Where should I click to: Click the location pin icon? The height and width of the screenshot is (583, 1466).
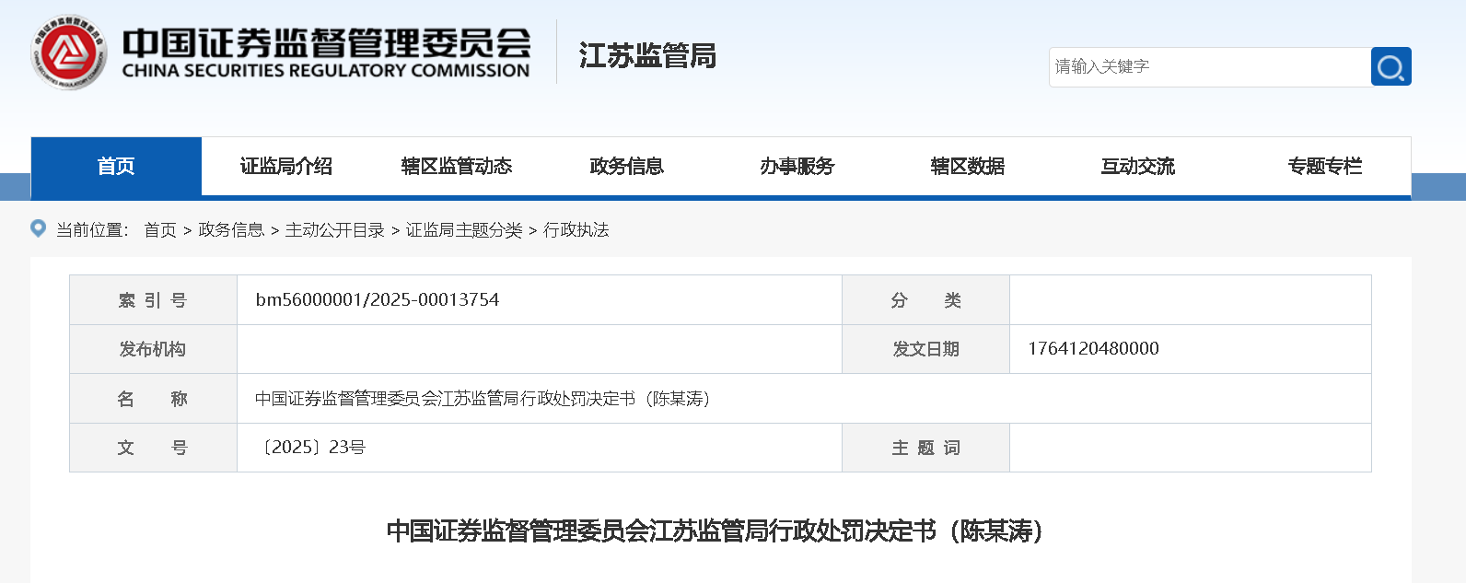point(39,228)
